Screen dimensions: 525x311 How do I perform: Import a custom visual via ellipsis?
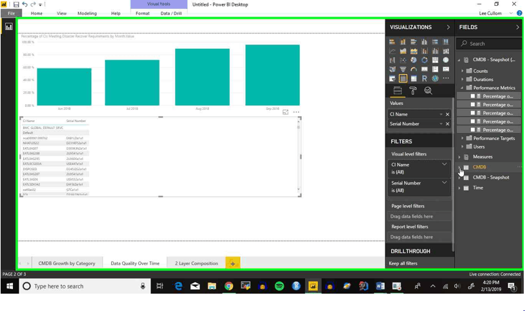pyautogui.click(x=446, y=78)
